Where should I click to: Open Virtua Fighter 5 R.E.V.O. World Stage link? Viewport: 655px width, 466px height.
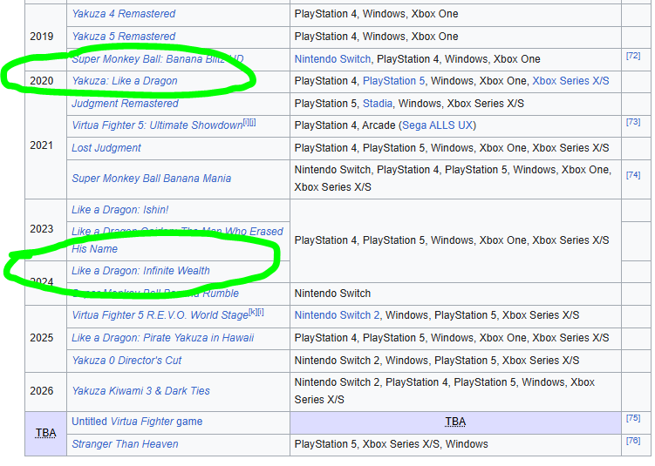[160, 315]
